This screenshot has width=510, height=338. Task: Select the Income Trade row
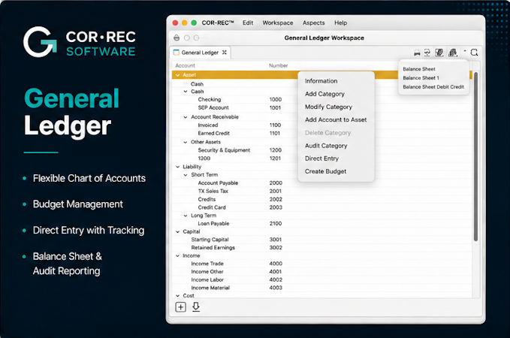(x=322, y=264)
